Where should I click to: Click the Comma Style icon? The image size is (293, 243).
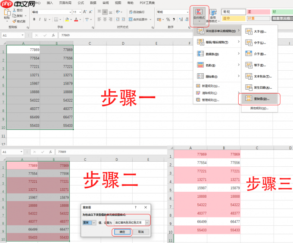coord(174,19)
